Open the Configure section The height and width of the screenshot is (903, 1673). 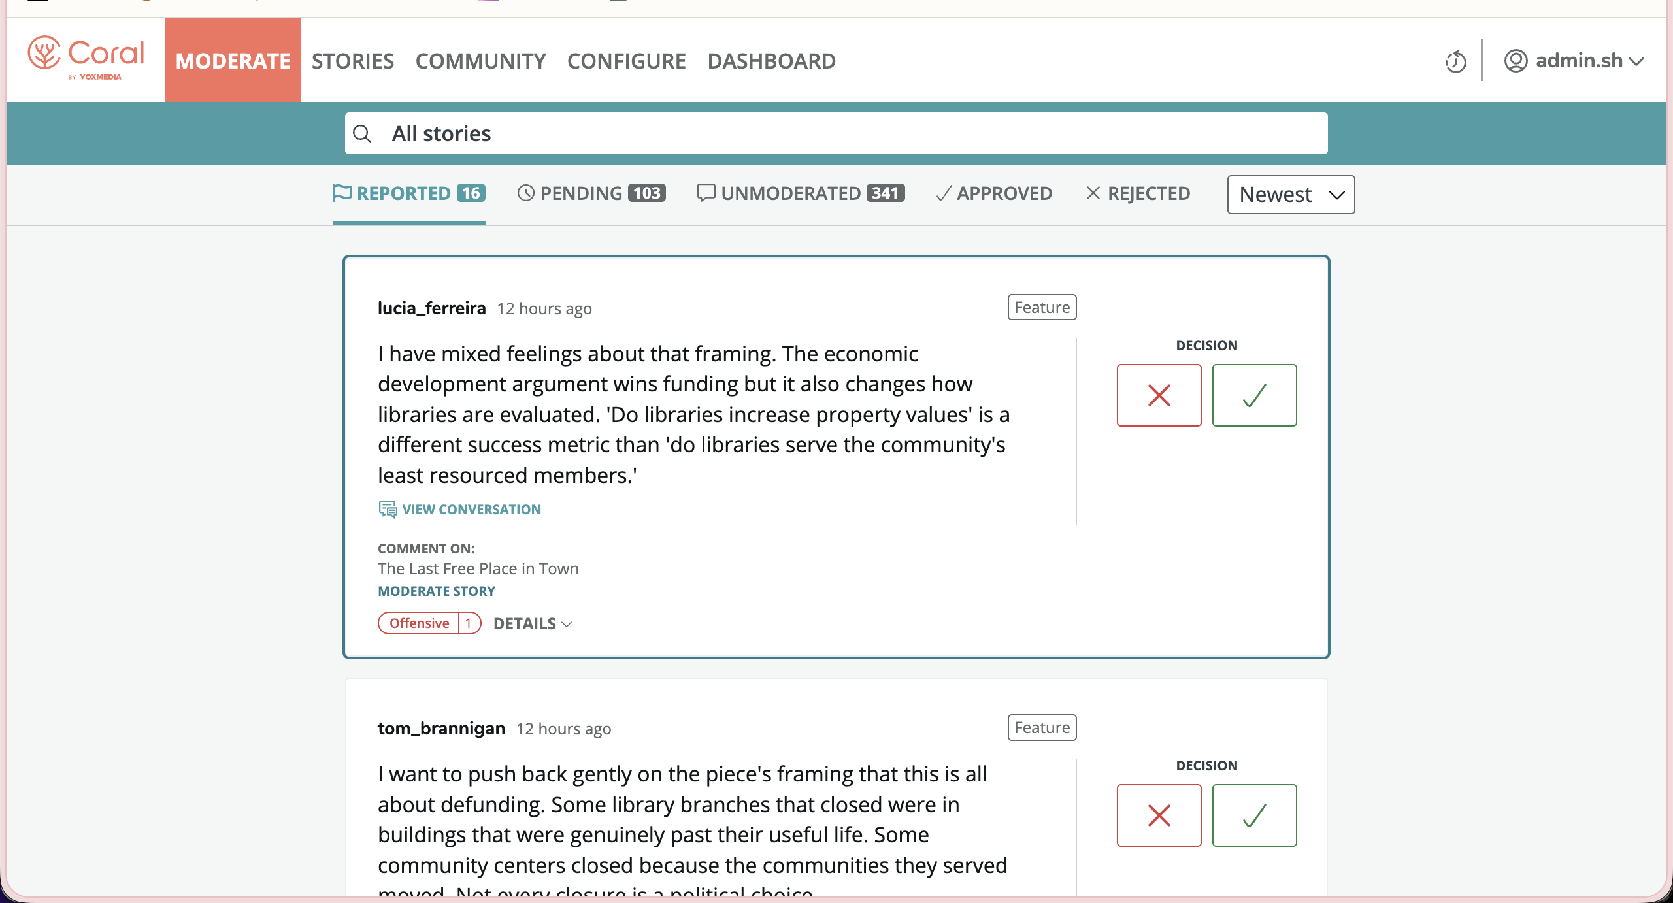[x=627, y=61]
